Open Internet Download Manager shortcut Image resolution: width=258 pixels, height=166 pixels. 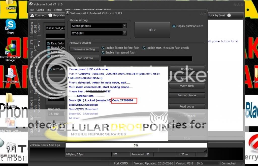[x=11, y=49]
